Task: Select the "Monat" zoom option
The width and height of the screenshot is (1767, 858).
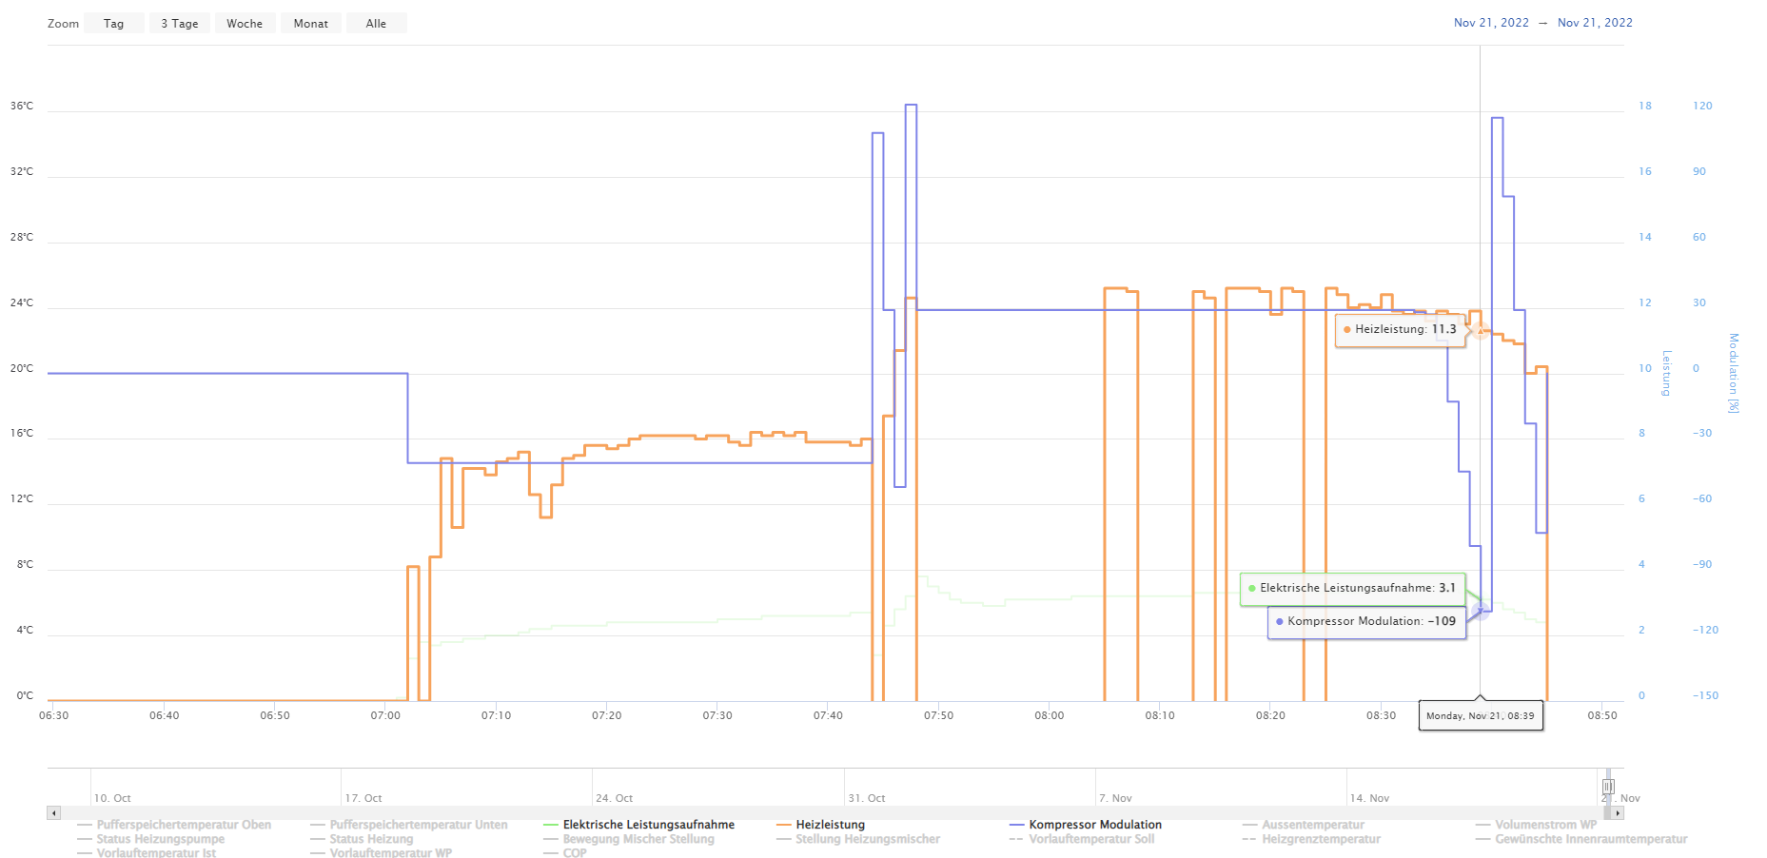Action: (310, 23)
